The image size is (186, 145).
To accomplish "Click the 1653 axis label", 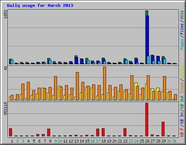I will point(5,14).
